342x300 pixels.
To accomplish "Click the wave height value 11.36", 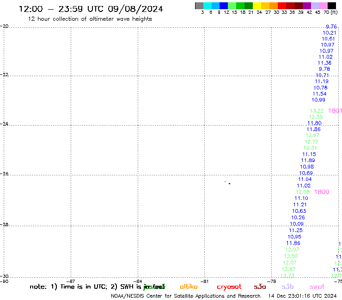I will [x=324, y=63].
